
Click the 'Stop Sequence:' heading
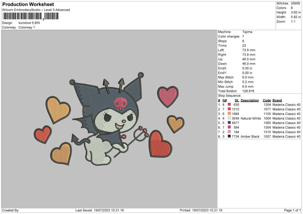[x=230, y=96]
